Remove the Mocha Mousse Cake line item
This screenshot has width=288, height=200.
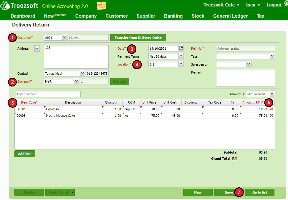click(272, 116)
